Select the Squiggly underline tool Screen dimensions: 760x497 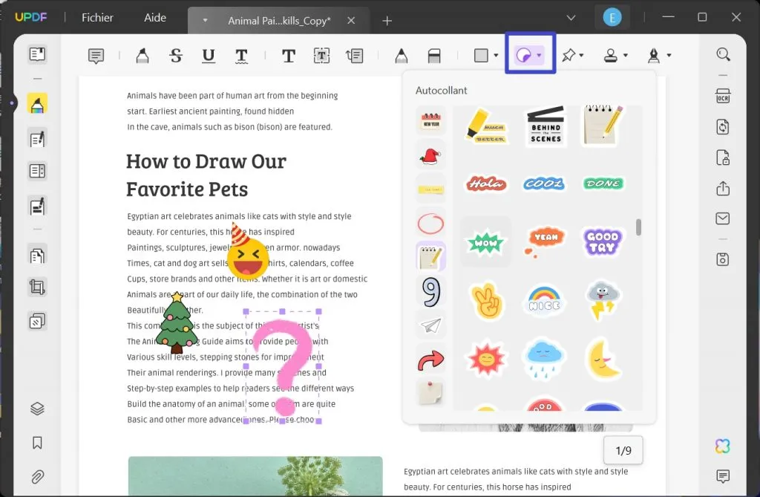pos(241,56)
